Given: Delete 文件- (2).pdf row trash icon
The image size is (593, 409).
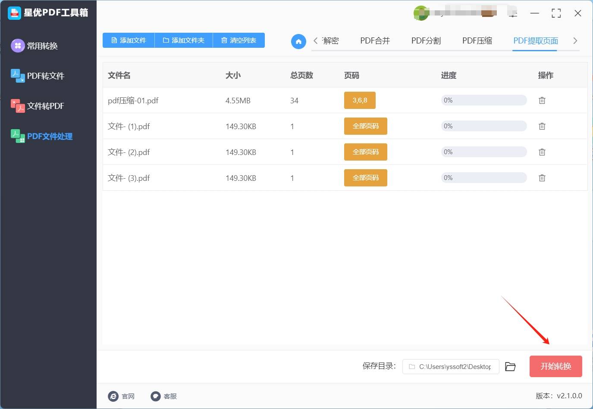Looking at the screenshot, I should [x=542, y=152].
